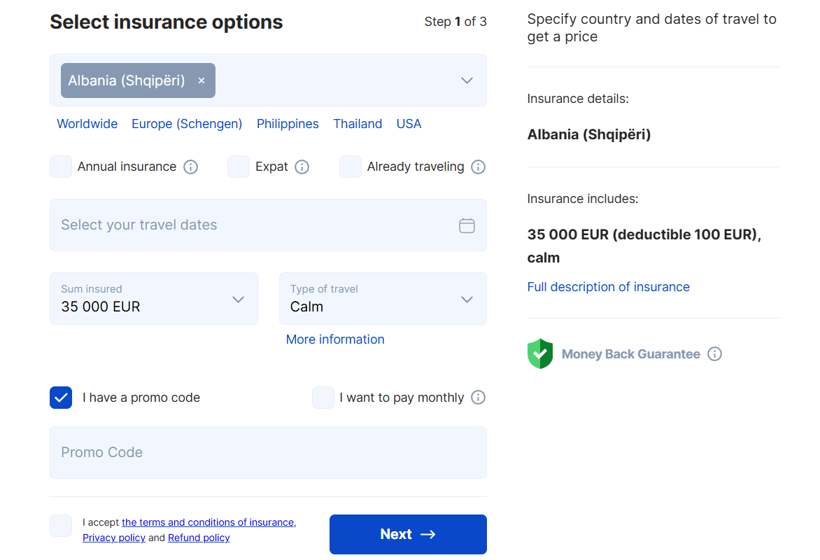
Task: Uncheck the I have a promo code option
Action: (61, 397)
